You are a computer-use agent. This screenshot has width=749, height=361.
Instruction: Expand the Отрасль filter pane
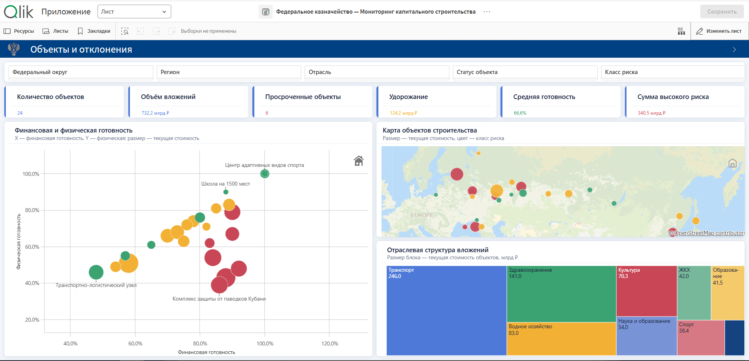(x=377, y=72)
